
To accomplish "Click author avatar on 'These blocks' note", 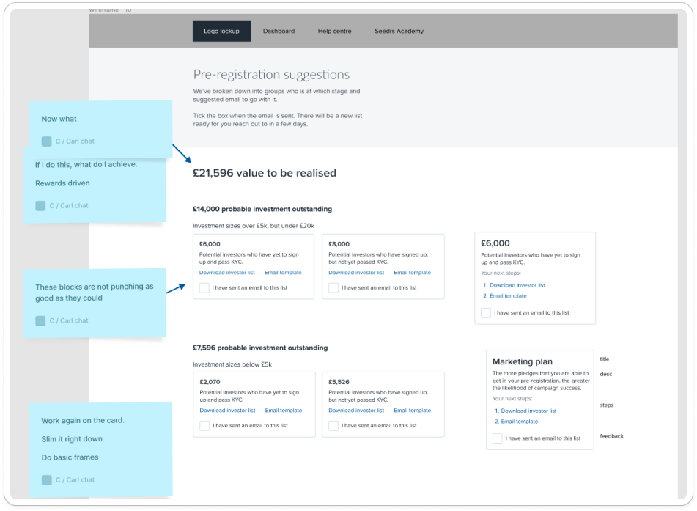I will 40,320.
